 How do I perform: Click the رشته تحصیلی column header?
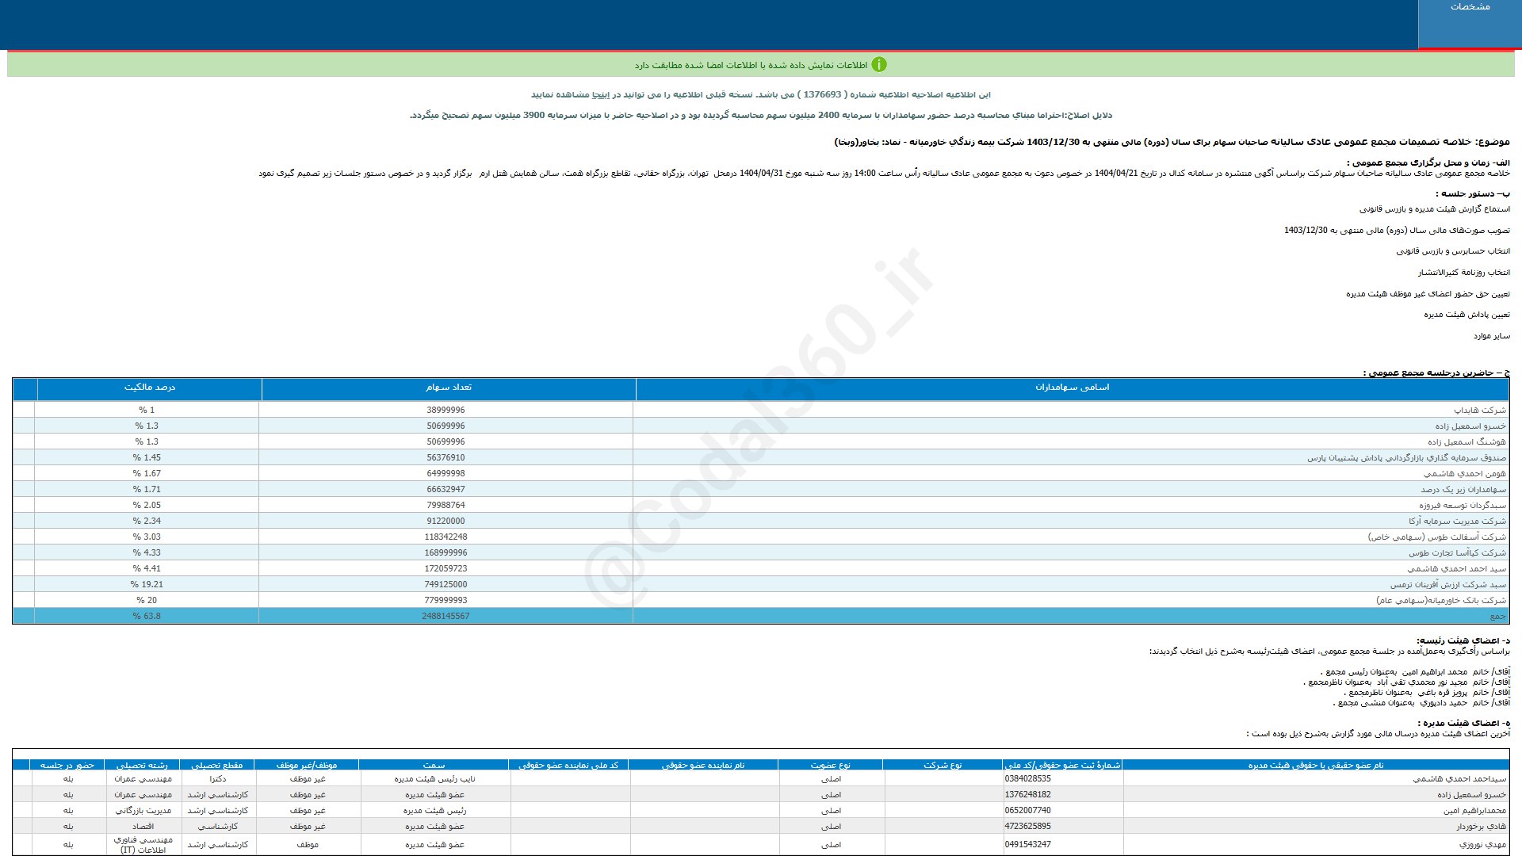pos(142,766)
